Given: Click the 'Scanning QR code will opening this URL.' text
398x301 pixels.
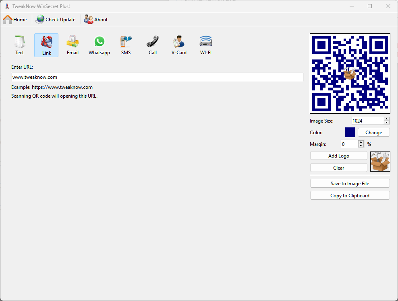Looking at the screenshot, I should point(54,96).
